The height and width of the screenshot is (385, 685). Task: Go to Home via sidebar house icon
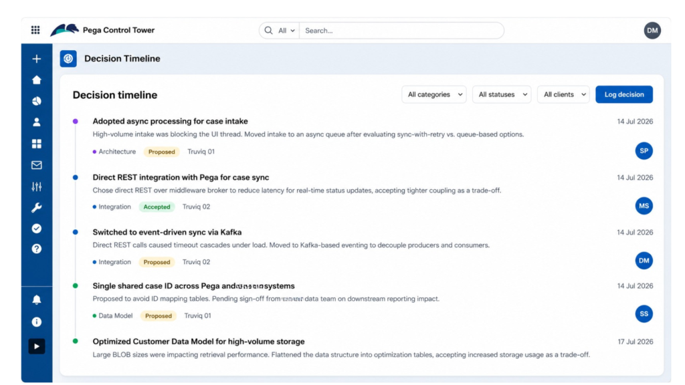click(x=37, y=80)
